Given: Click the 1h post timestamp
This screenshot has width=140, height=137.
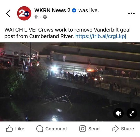Looking at the screenshot, I should pos(36,17).
